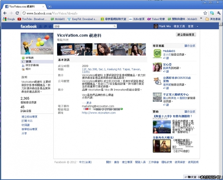This screenshot has height=180, width=223.
Task: Open the 其他書籤 bookmarks folder
Action: click(213, 19)
